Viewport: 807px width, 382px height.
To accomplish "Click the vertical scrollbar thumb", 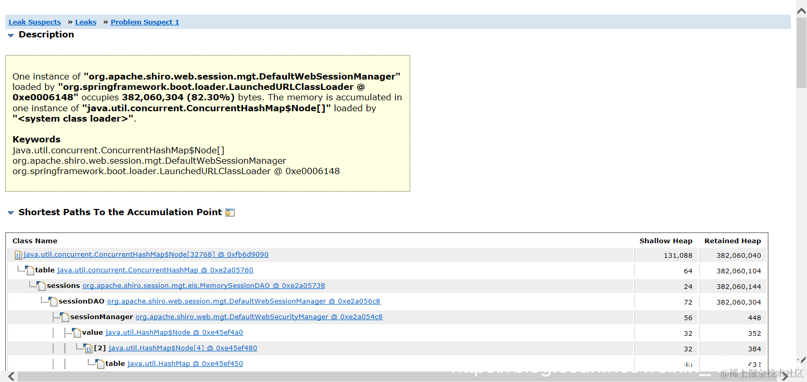I will (x=802, y=51).
